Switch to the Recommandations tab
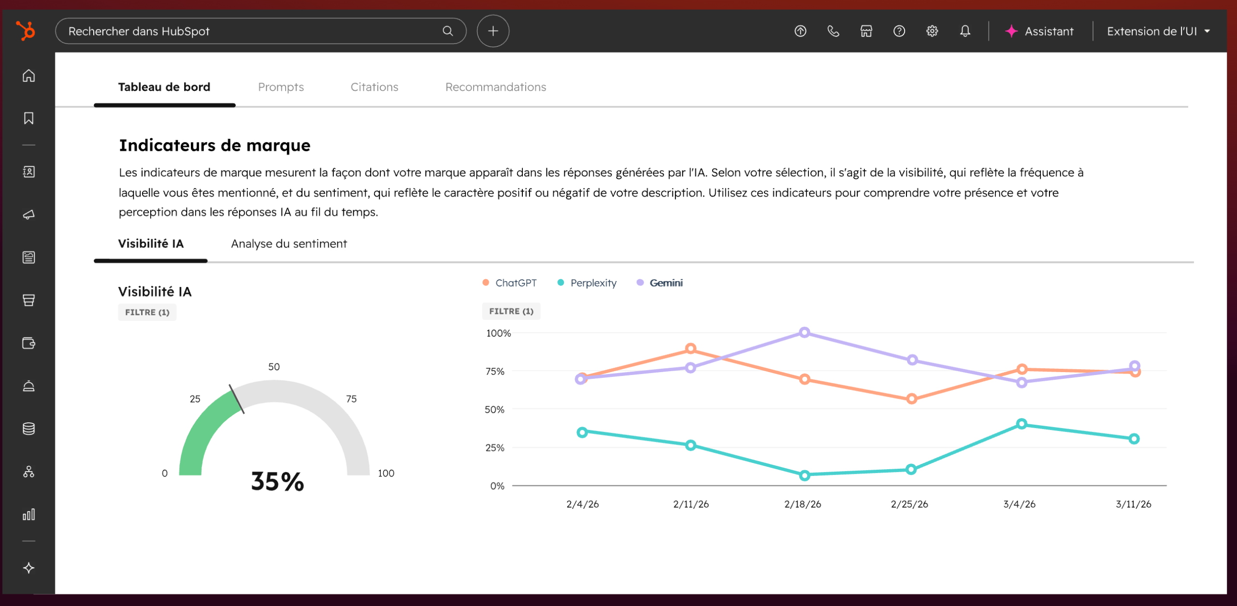This screenshot has height=606, width=1237. tap(495, 87)
